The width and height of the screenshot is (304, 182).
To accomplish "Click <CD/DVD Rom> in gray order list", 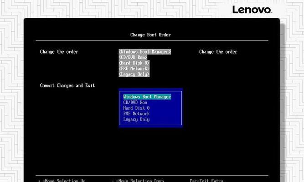I will [x=133, y=57].
